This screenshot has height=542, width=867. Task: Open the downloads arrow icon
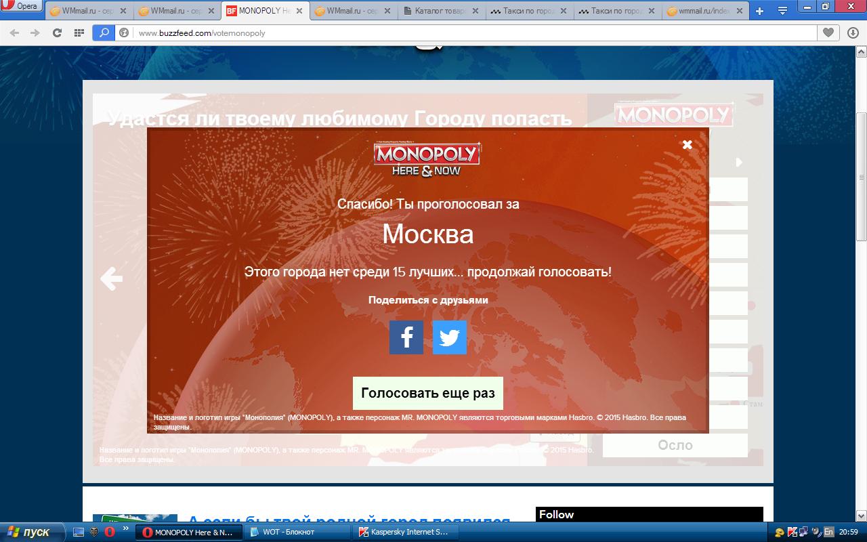point(853,33)
